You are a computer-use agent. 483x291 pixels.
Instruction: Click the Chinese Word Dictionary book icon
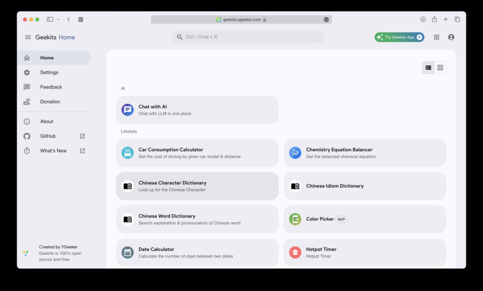(x=128, y=219)
